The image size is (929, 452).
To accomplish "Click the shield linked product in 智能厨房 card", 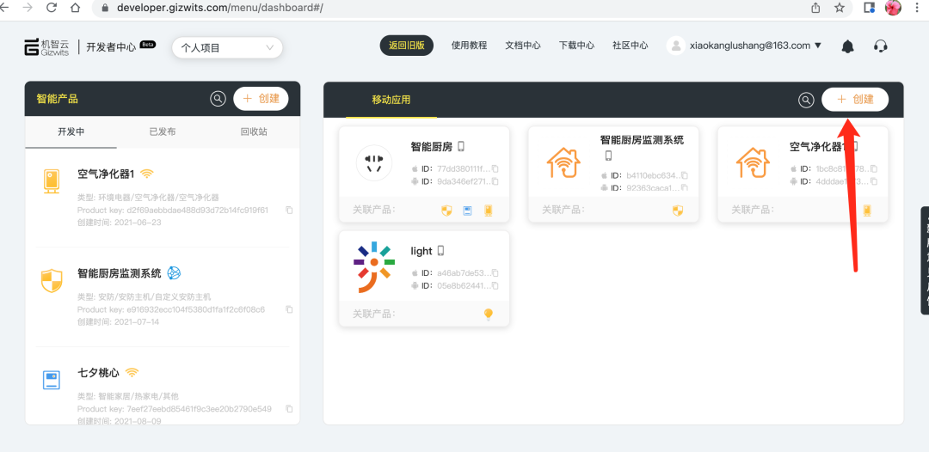I will tap(447, 210).
